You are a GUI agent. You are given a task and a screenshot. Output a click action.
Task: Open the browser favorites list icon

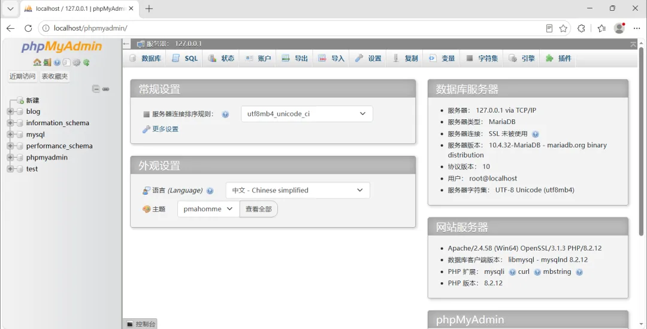[x=601, y=28]
